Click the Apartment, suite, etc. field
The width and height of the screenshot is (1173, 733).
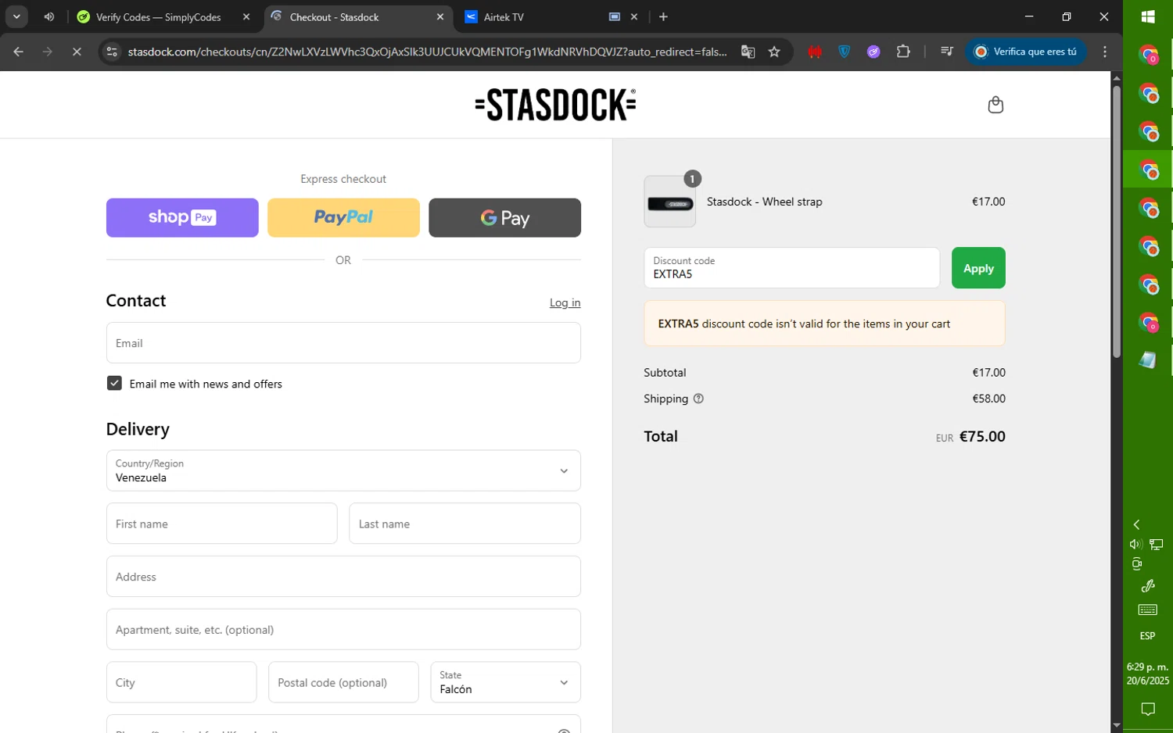tap(343, 630)
